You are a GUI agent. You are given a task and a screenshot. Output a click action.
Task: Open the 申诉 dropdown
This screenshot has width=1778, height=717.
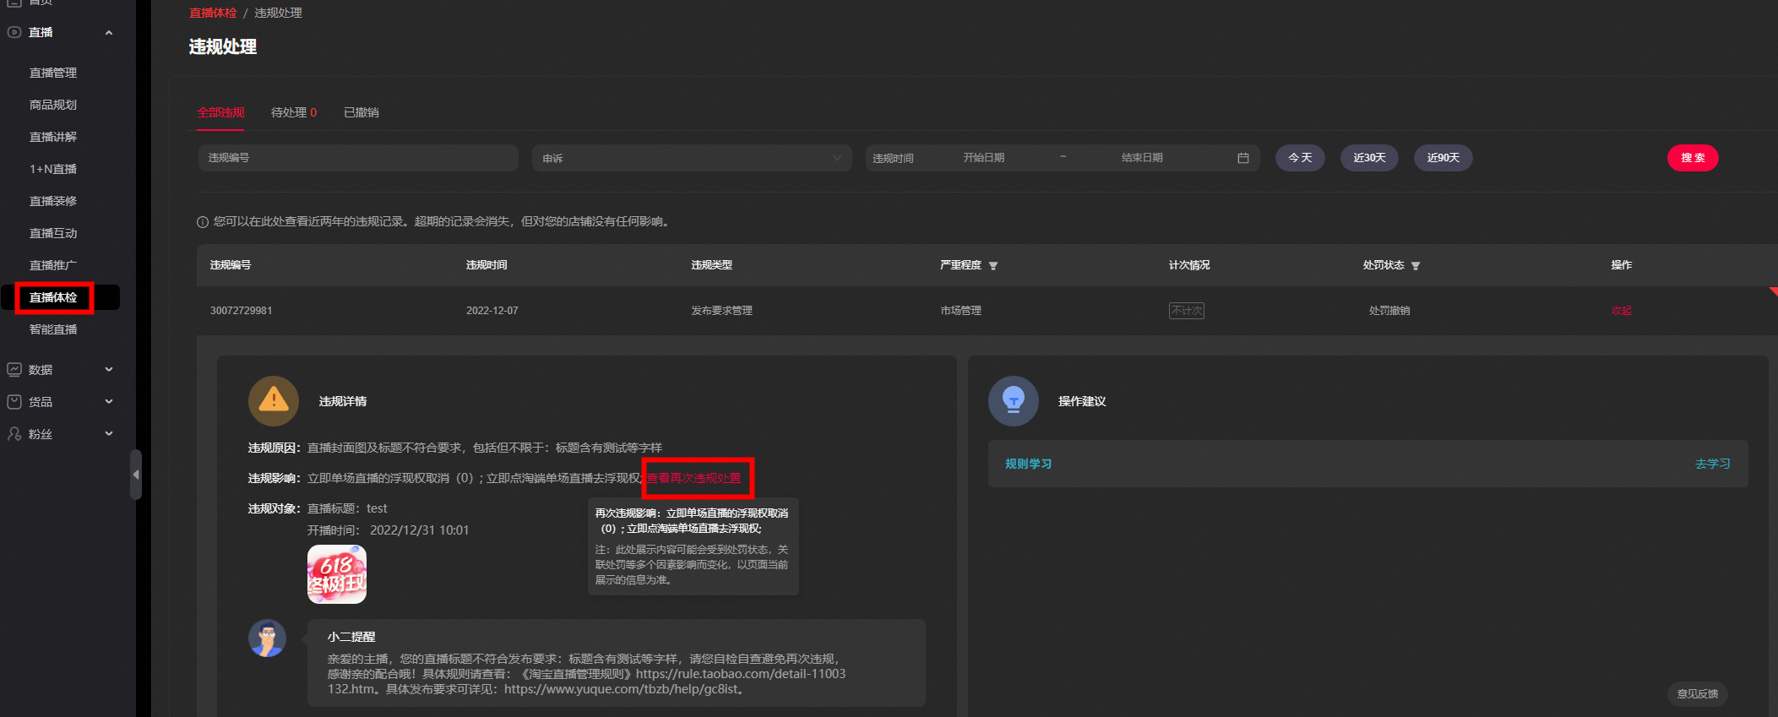point(692,158)
